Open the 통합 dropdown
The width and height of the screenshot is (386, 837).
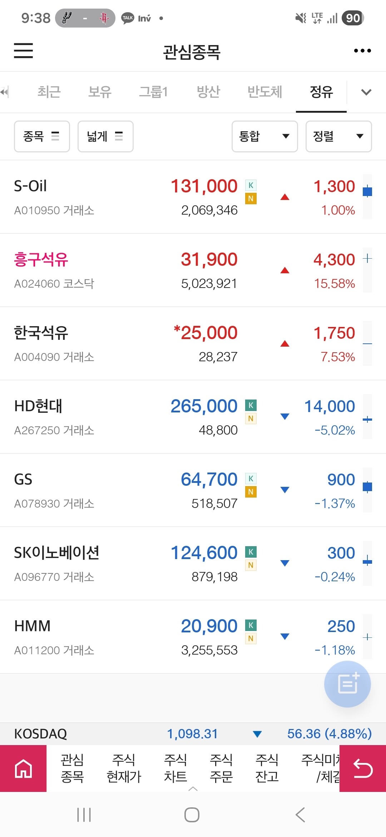pos(264,136)
